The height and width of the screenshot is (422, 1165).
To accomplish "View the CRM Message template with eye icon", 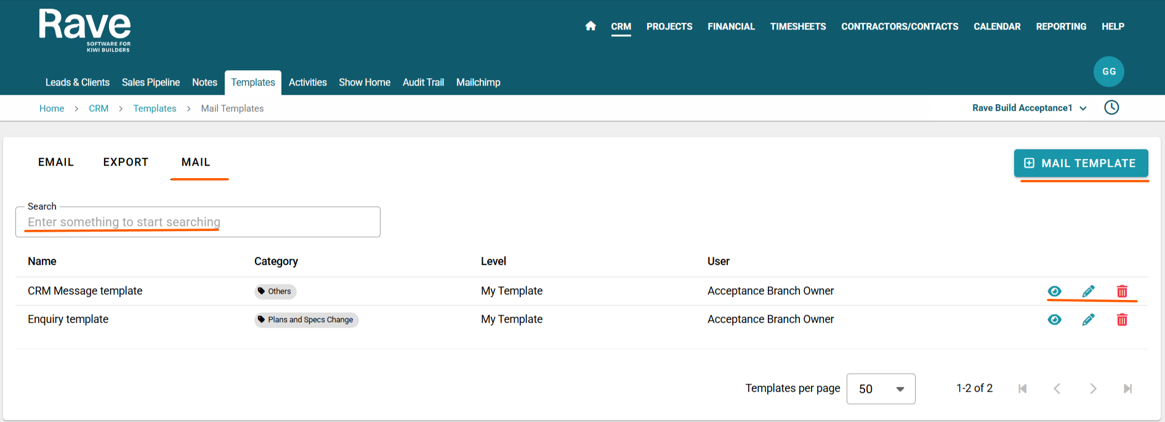I will (x=1054, y=291).
